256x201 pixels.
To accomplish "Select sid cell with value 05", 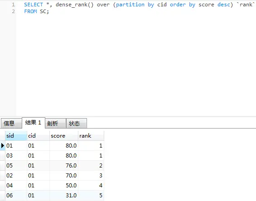I will point(16,165).
